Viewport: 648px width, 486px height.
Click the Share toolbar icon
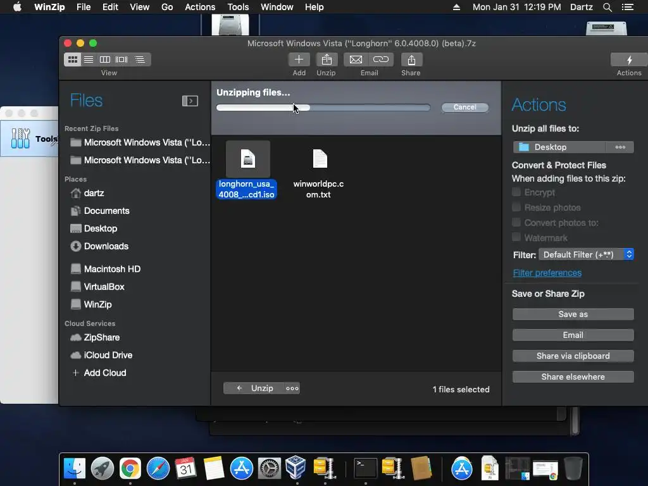[x=411, y=59]
